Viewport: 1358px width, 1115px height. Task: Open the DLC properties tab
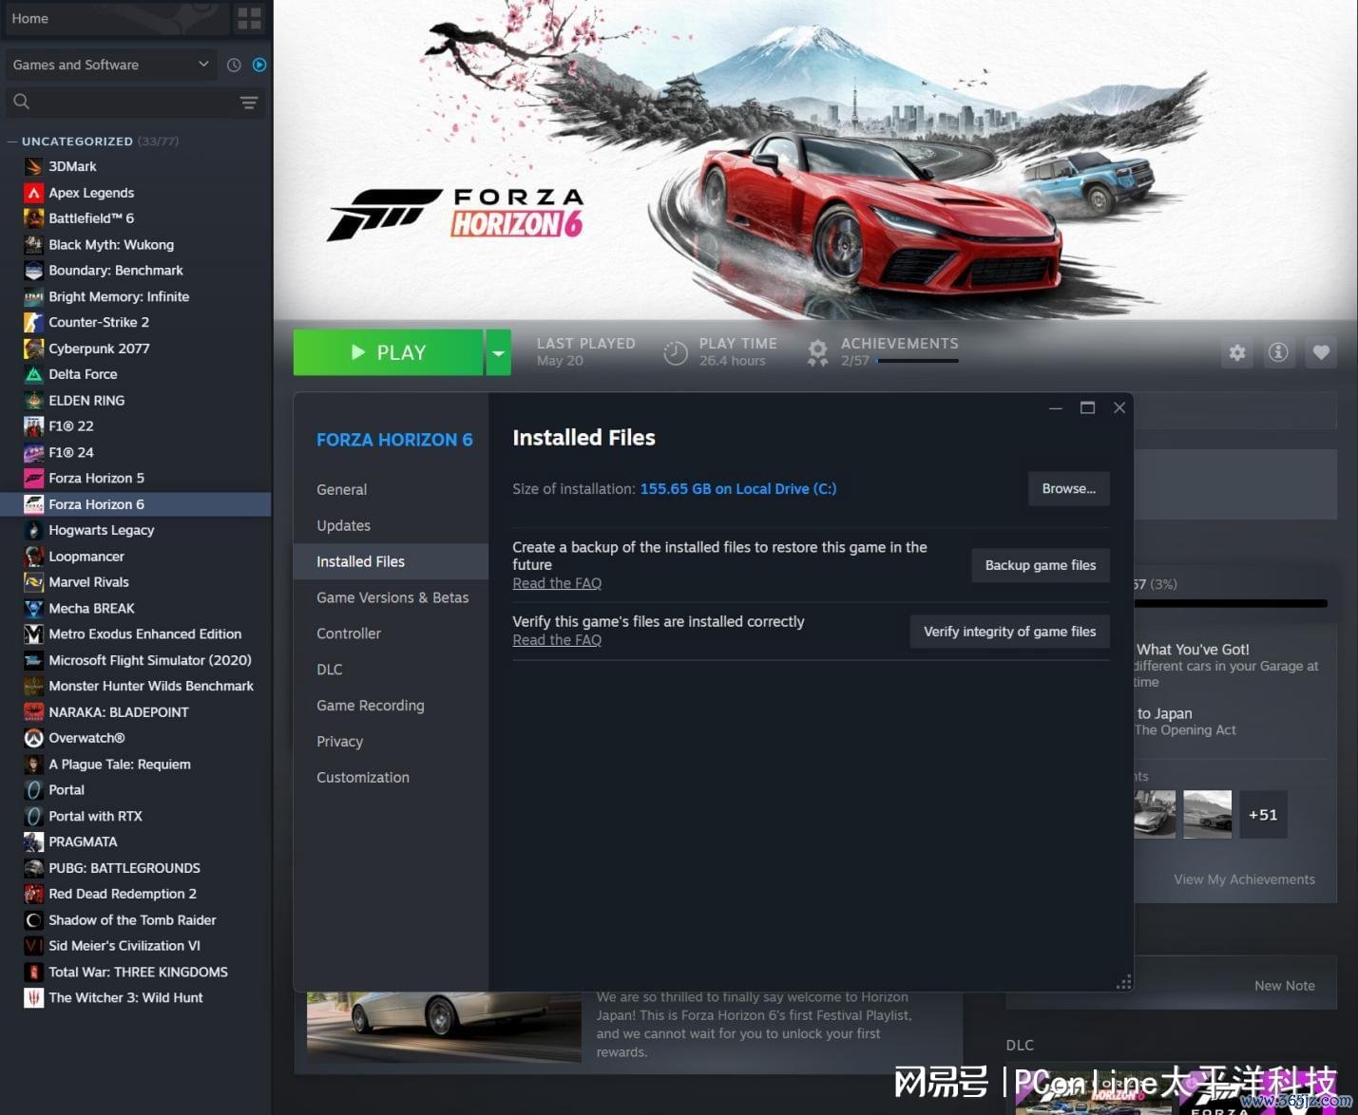(x=391, y=670)
